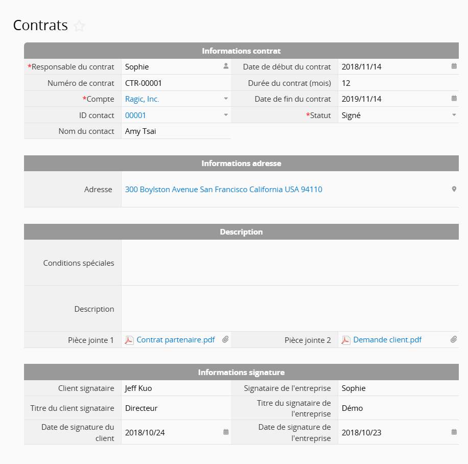Open the Demande client.pdf attachment
This screenshot has width=468, height=464.
[387, 340]
